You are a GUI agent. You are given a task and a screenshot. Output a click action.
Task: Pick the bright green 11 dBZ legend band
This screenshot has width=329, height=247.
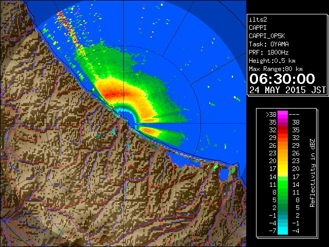[x=283, y=184]
